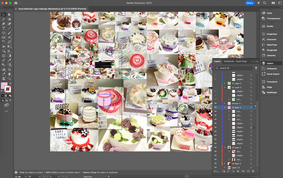Select the Direct Selection tool
Screen dimensions: 283x178
[9, 15]
